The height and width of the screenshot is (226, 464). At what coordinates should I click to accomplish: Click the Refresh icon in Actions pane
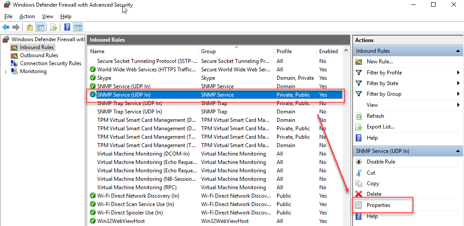359,116
